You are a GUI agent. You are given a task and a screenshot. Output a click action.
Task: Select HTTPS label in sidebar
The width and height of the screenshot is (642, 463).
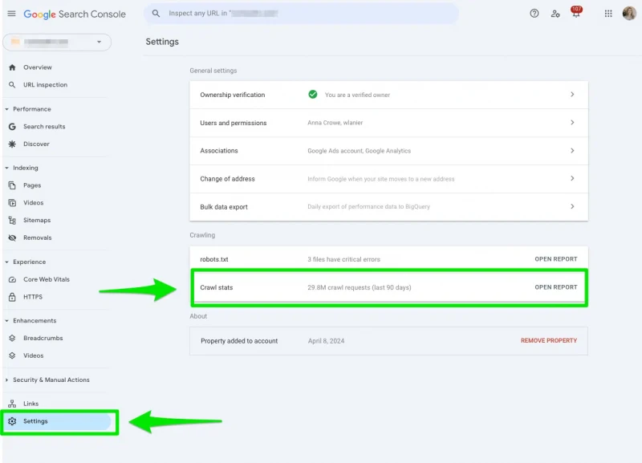(33, 297)
